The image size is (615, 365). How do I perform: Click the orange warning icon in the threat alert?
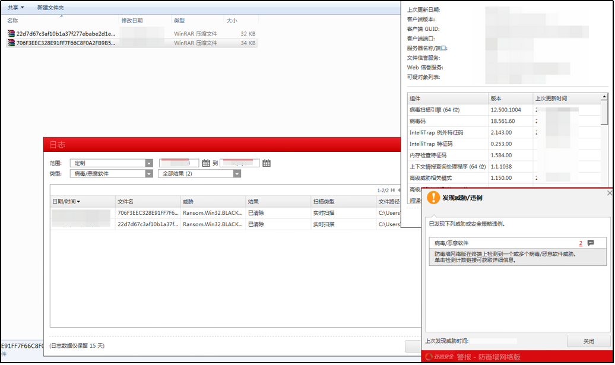point(433,198)
